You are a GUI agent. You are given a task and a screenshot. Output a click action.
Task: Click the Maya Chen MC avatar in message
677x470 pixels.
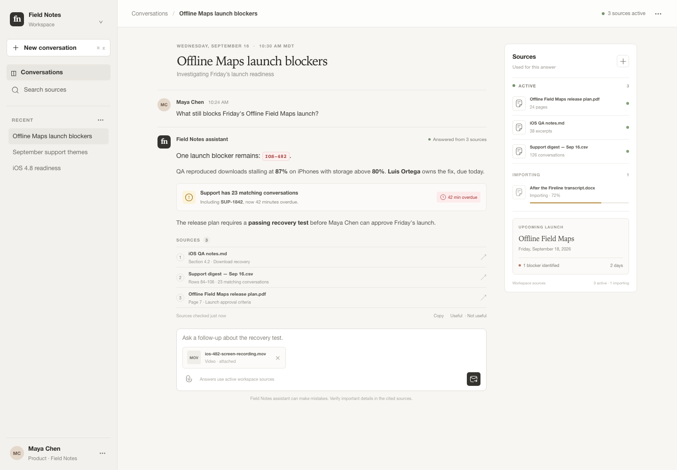tap(164, 105)
